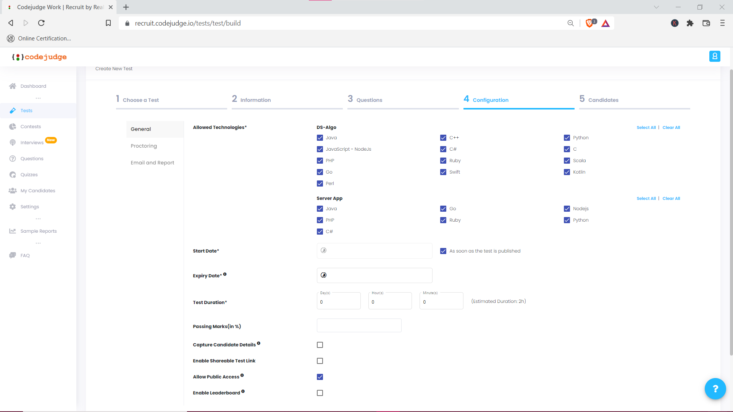Enable the Leaderboard checkbox
The width and height of the screenshot is (733, 412).
[320, 393]
